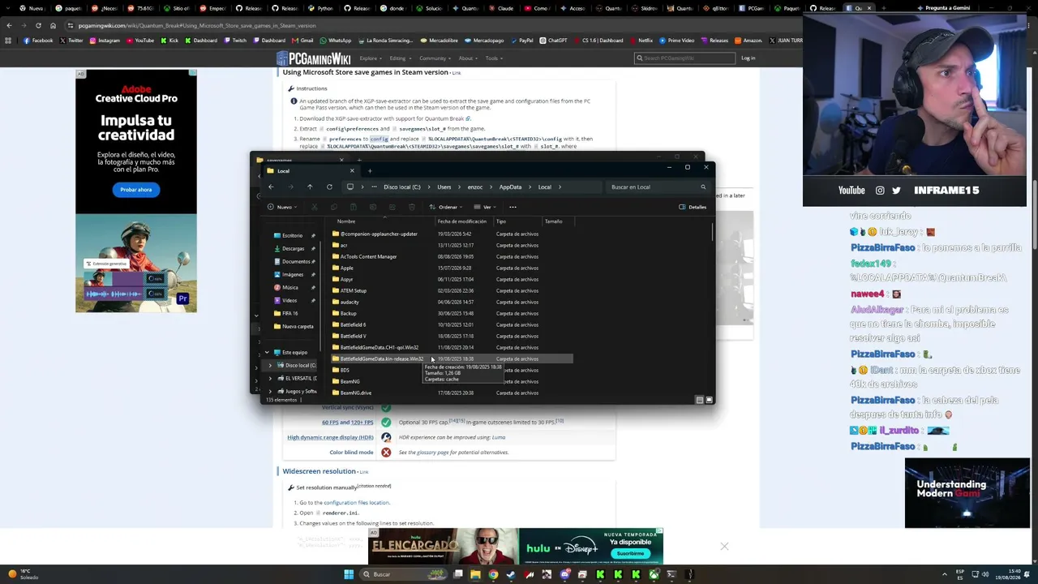Viewport: 1038px width, 584px height.
Task: Click the Copy icon in Explorer toolbar
Action: (334, 207)
